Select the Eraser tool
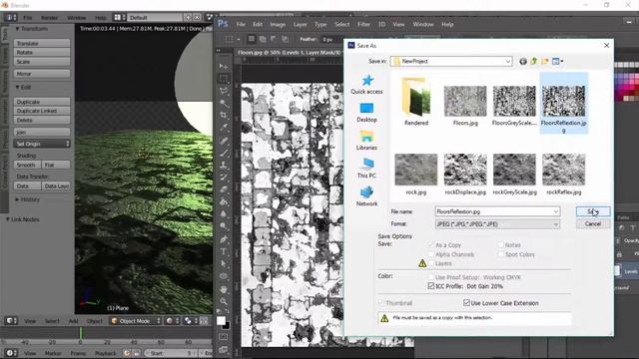Image resolution: width=639 pixels, height=359 pixels. pyautogui.click(x=224, y=189)
